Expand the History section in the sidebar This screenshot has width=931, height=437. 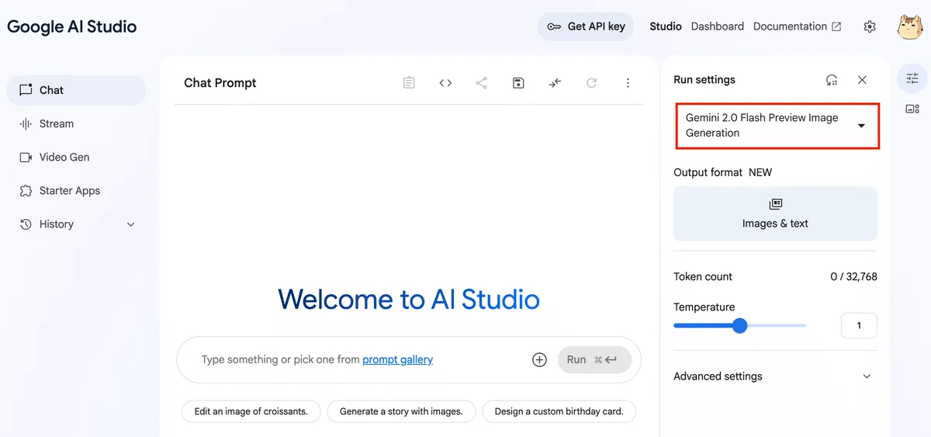pos(76,224)
